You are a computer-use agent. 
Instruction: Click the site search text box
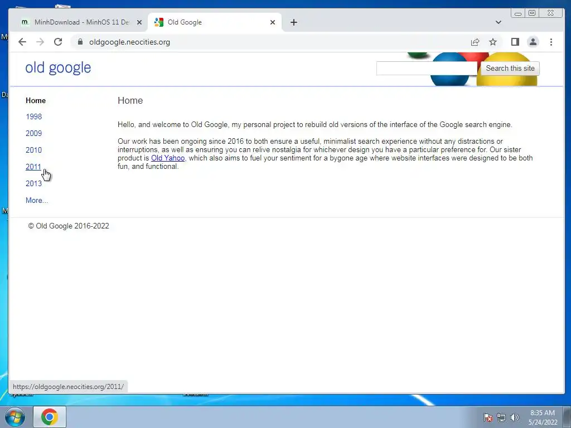427,69
